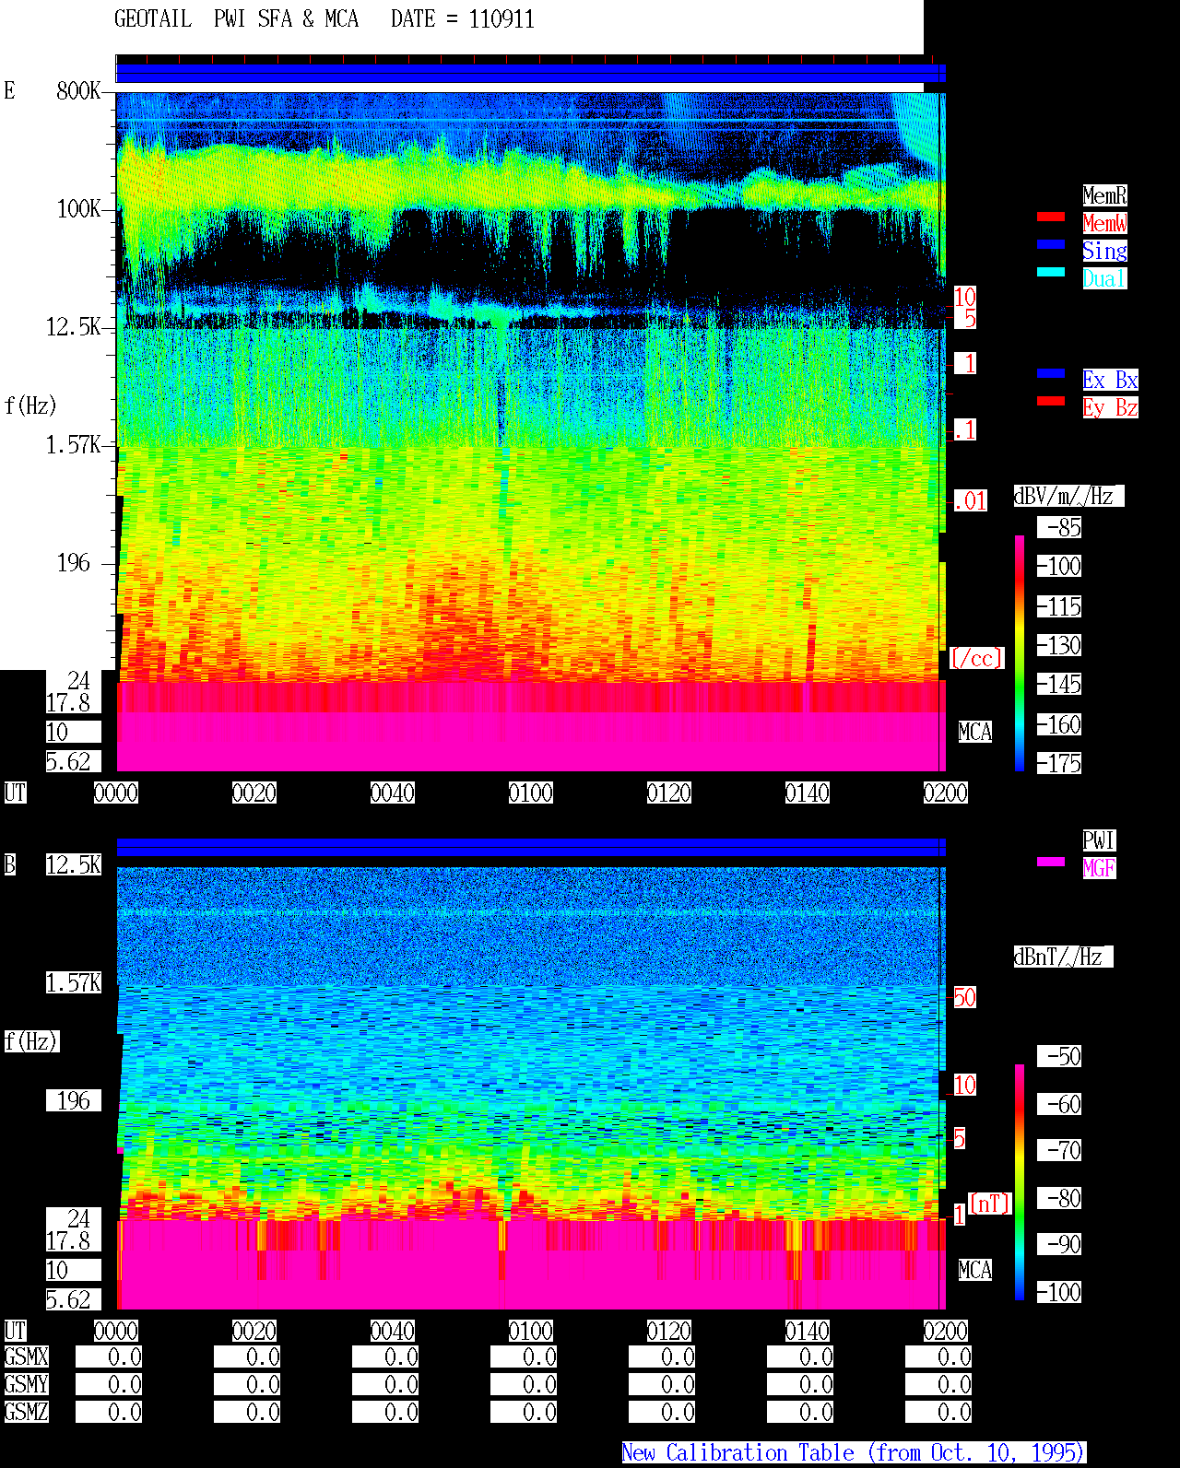The width and height of the screenshot is (1180, 1468).
Task: Click the red MemW legend swatch
Action: 1051,217
